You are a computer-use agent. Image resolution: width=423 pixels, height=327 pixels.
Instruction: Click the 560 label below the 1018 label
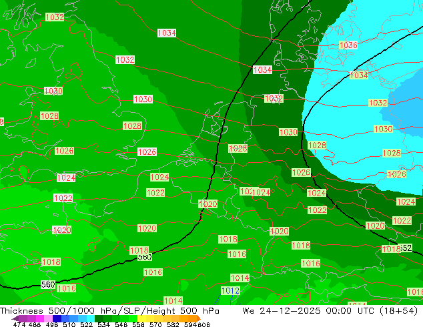coord(145,257)
